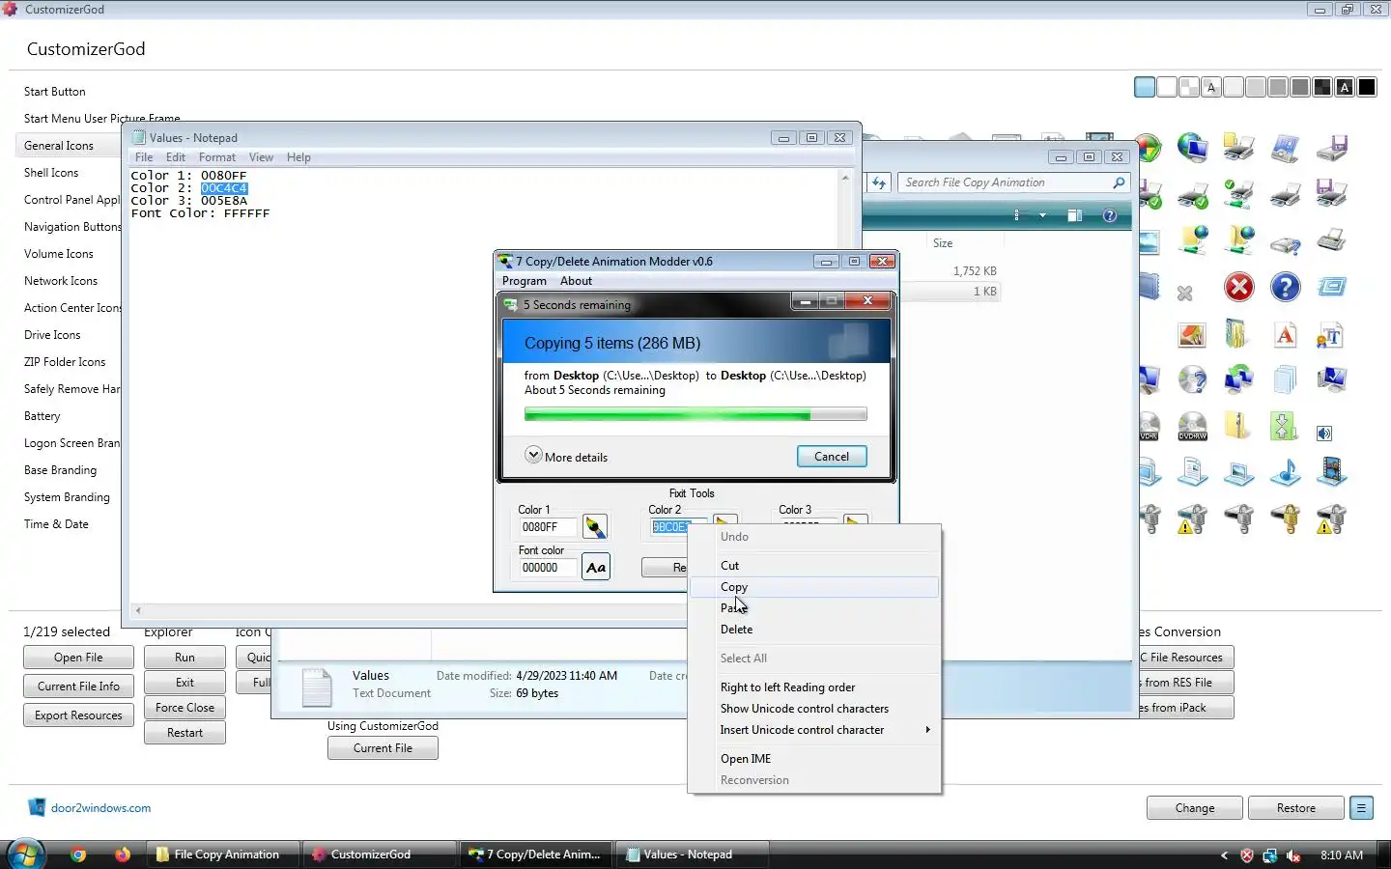Screen dimensions: 1391x869
Task: Click the Google Chrome taskbar icon
Action: point(78,855)
